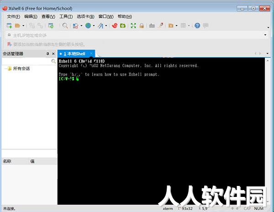
Task: Click terminal scrollbar up arrow
Action: tap(268, 61)
